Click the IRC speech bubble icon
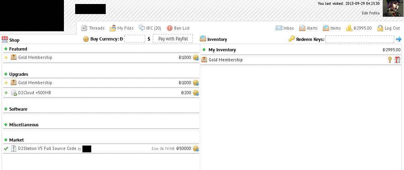 tap(142, 28)
